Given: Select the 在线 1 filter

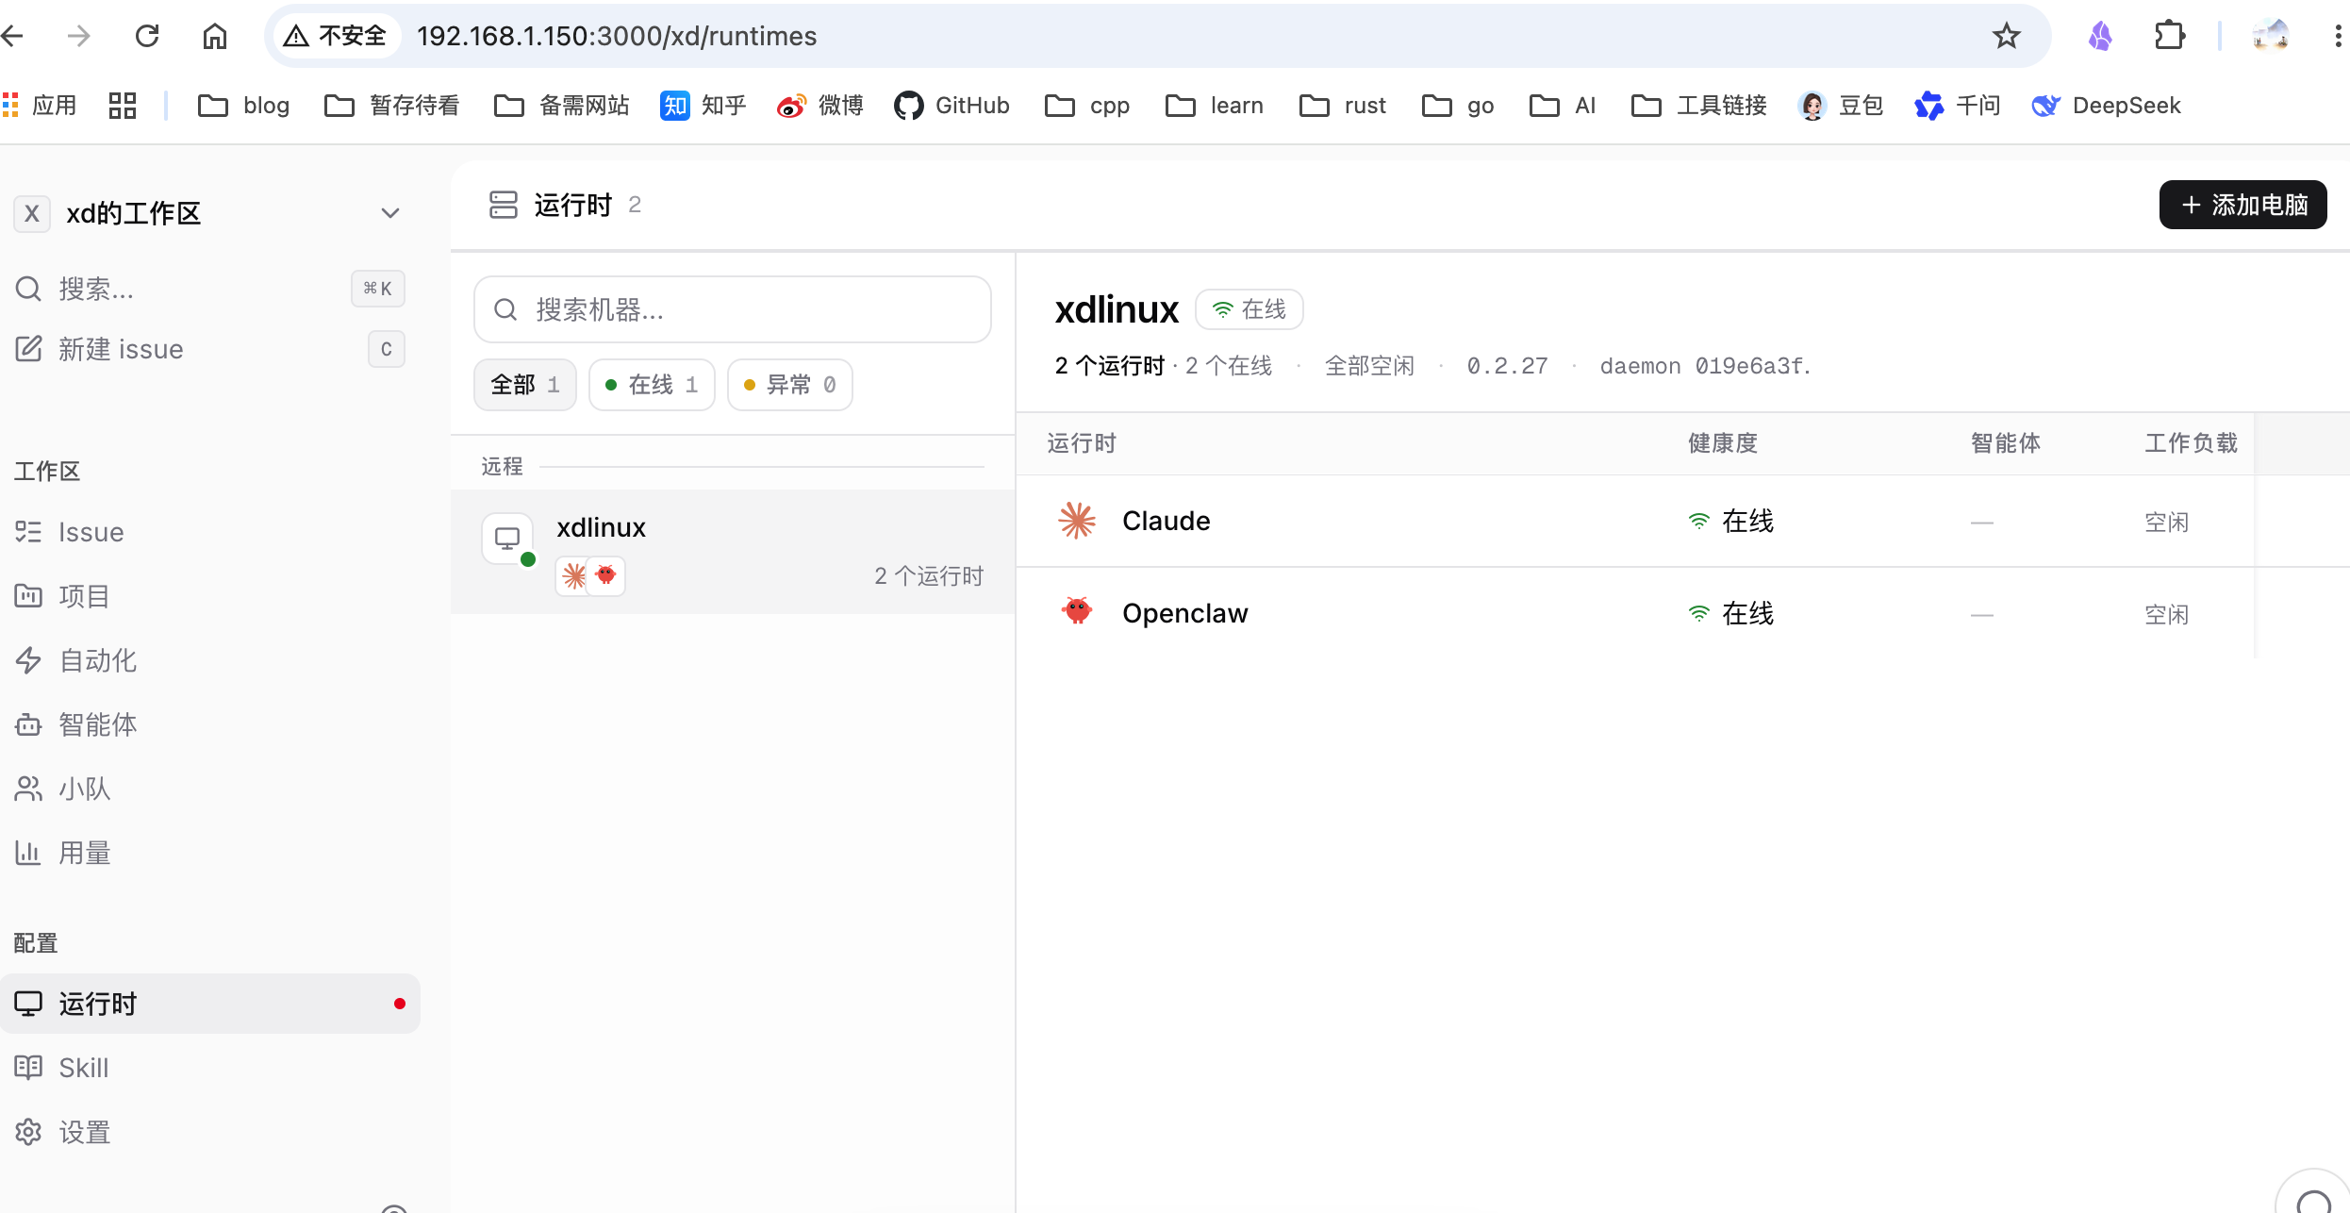Looking at the screenshot, I should click(652, 385).
